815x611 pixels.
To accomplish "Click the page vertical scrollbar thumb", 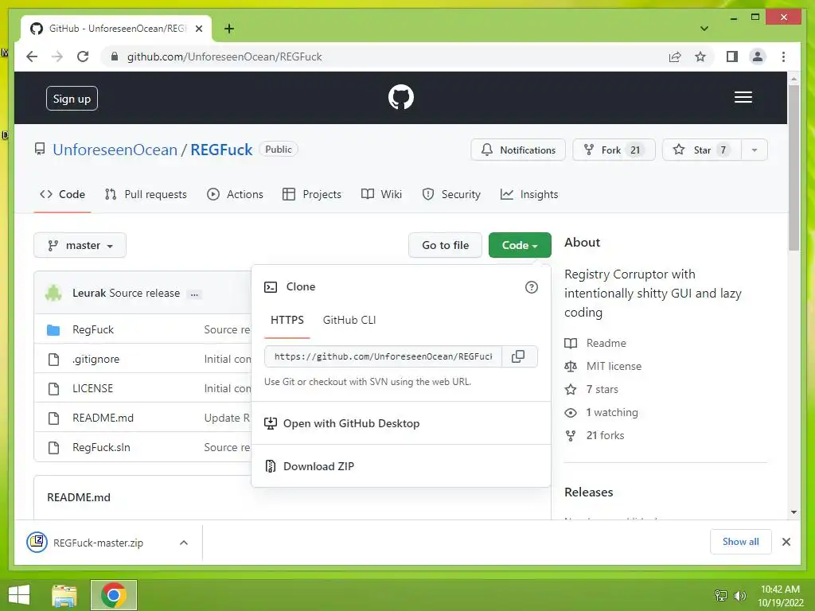I will point(794,167).
